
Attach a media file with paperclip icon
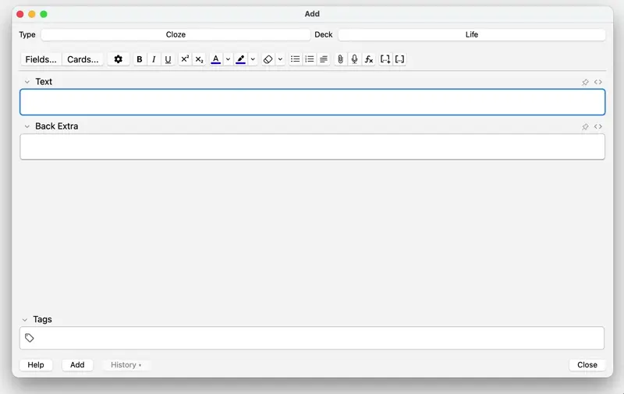tap(340, 59)
